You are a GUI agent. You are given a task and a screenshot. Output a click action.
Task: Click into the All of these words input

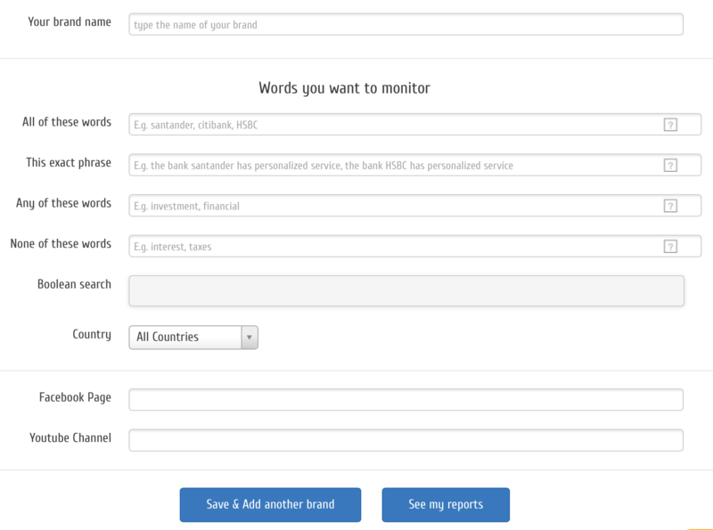[392, 125]
